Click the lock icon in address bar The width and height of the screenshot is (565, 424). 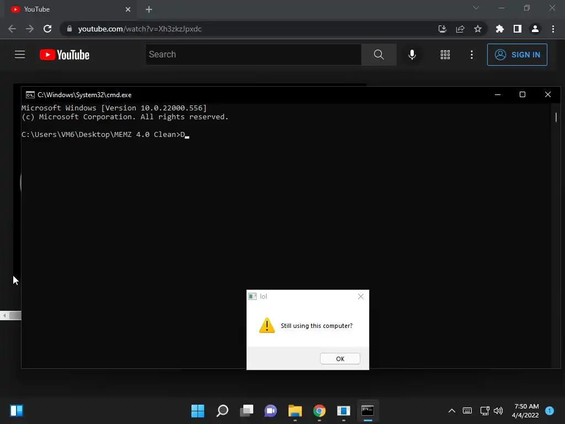(x=70, y=29)
